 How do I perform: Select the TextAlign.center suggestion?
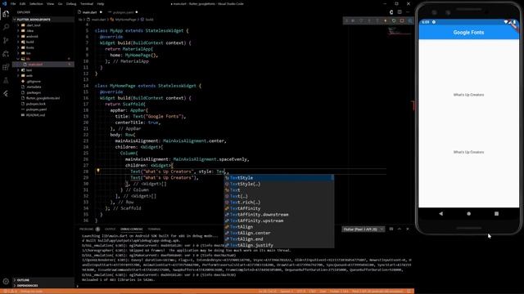[278, 233]
